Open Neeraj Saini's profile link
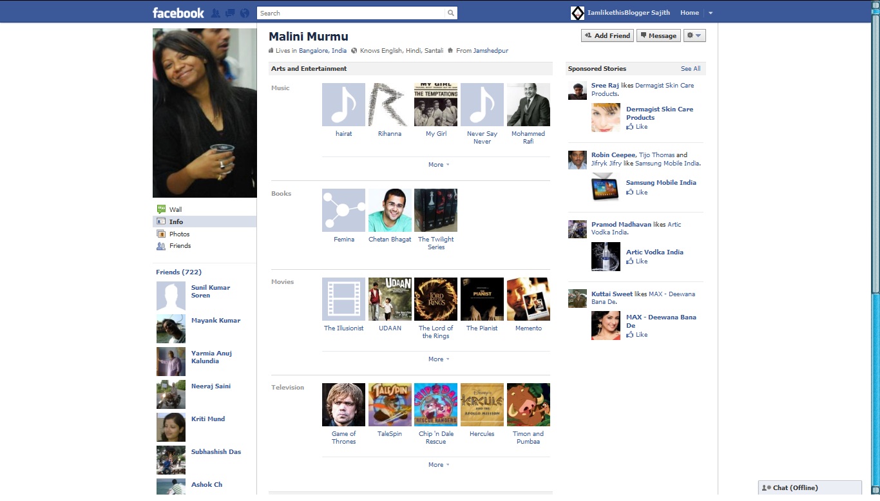Screen dimensions: 880x501 click(211, 386)
